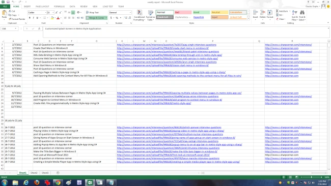The image size is (331, 186).
Task: Toggle Align Right horizontal alignment
Action: click(73, 18)
